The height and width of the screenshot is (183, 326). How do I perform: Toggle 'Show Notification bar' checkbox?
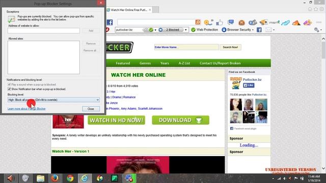(9, 89)
